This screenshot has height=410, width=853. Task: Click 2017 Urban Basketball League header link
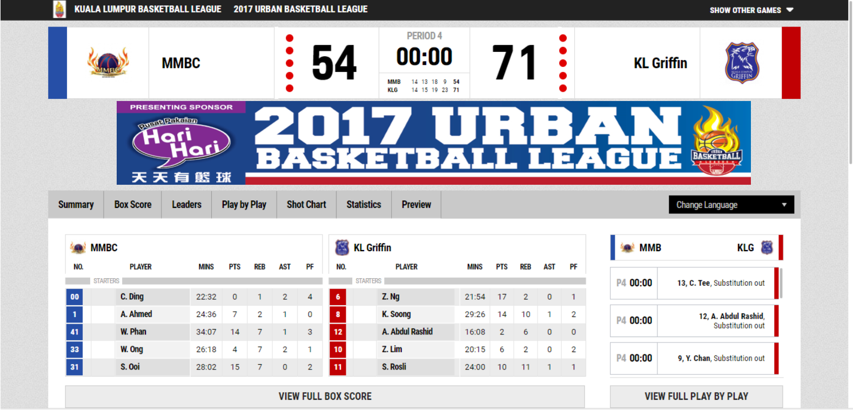click(x=300, y=9)
